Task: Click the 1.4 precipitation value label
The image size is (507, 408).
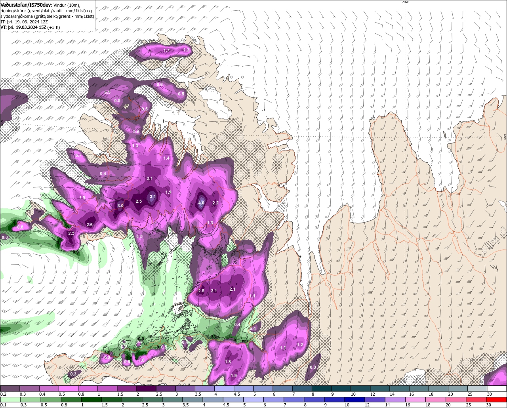Action: point(166,158)
